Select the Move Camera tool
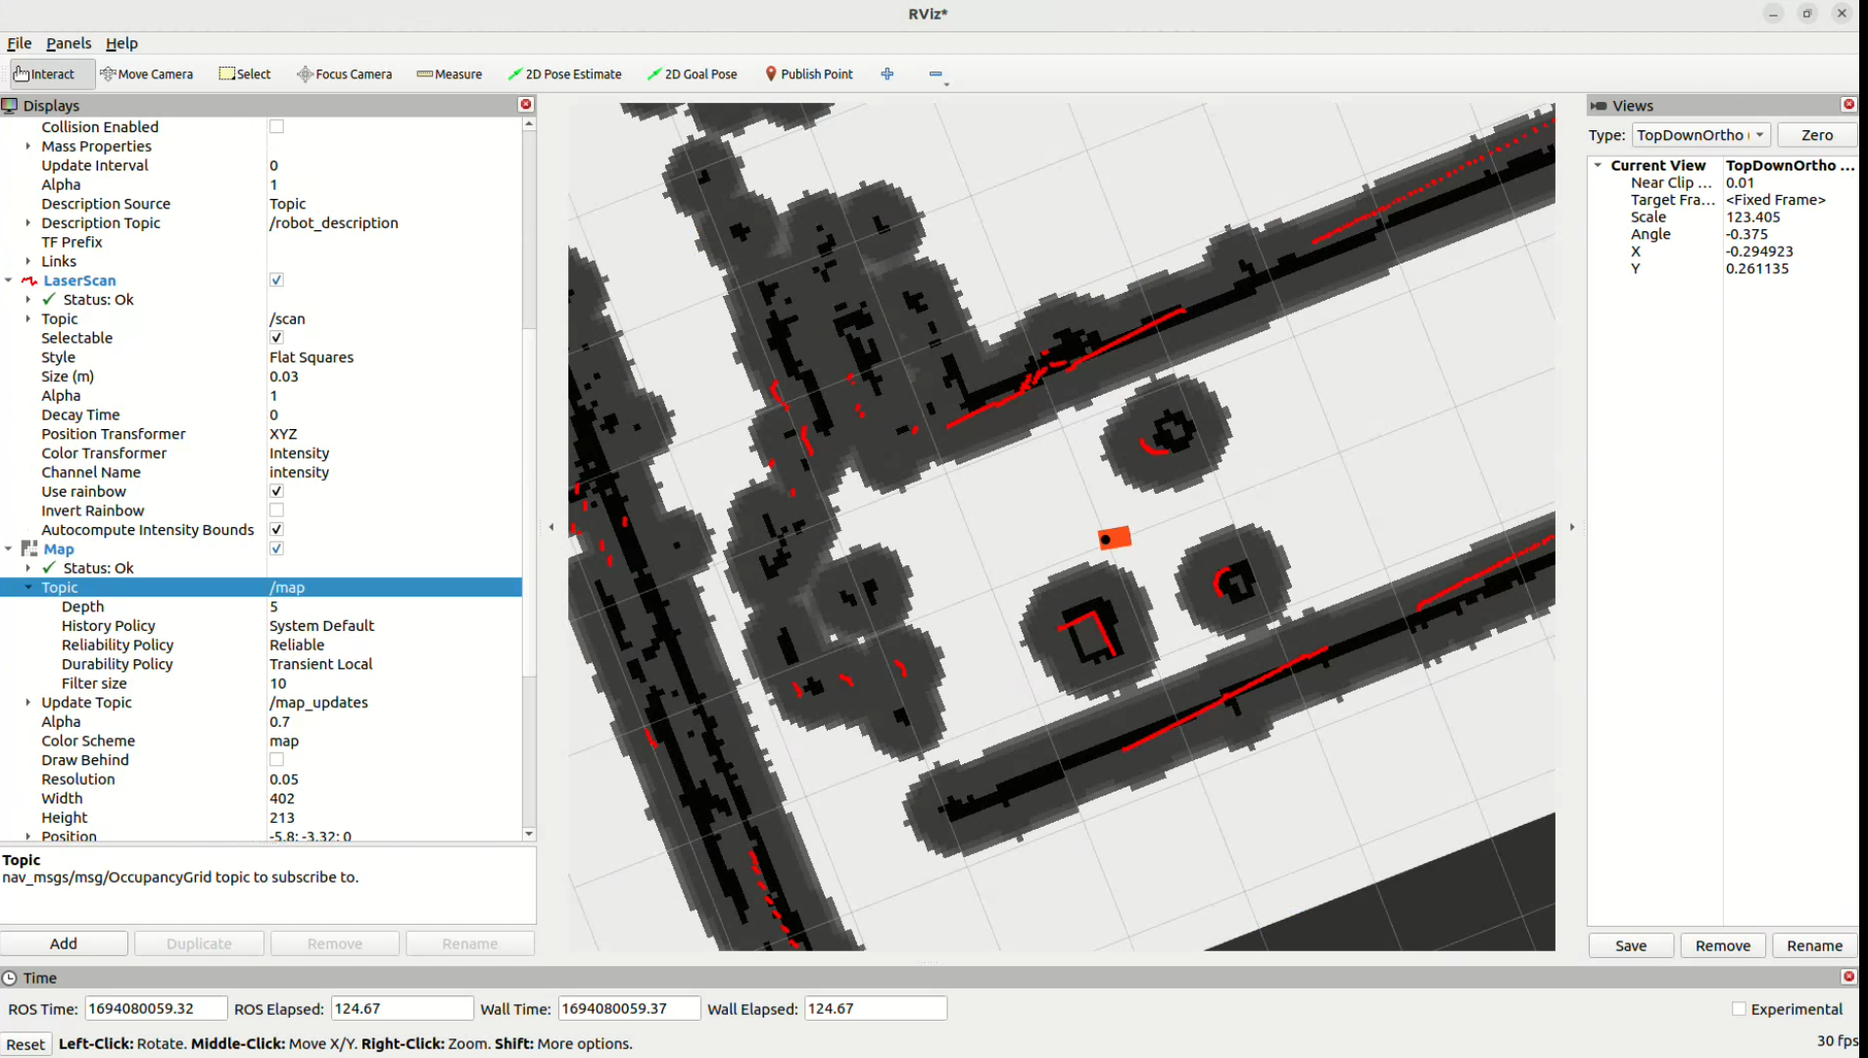The image size is (1868, 1058). pyautogui.click(x=147, y=73)
